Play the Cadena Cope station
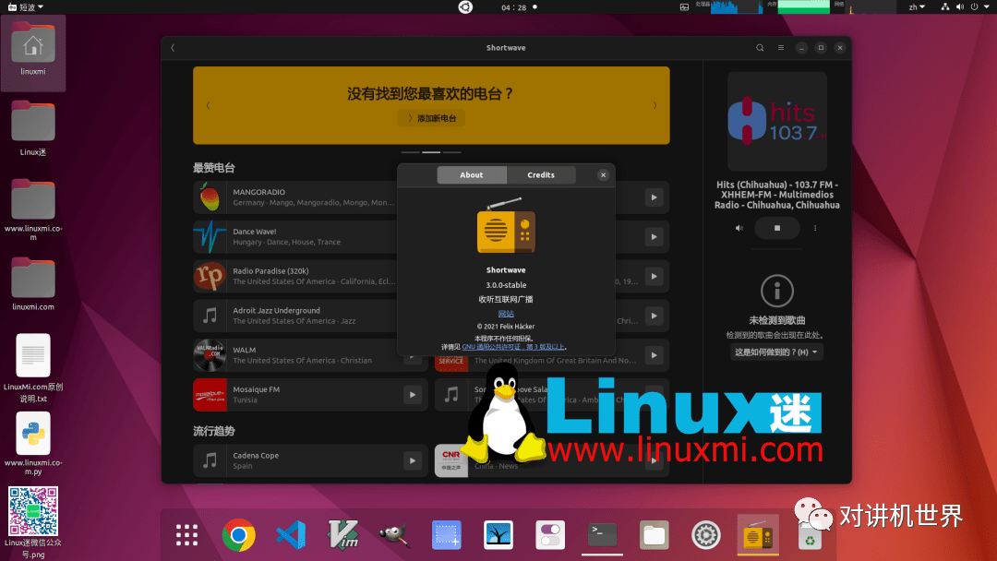Viewport: 997px width, 561px height. point(412,460)
